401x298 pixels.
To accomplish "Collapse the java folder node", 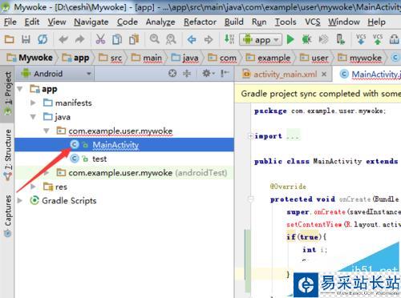I will (33, 117).
